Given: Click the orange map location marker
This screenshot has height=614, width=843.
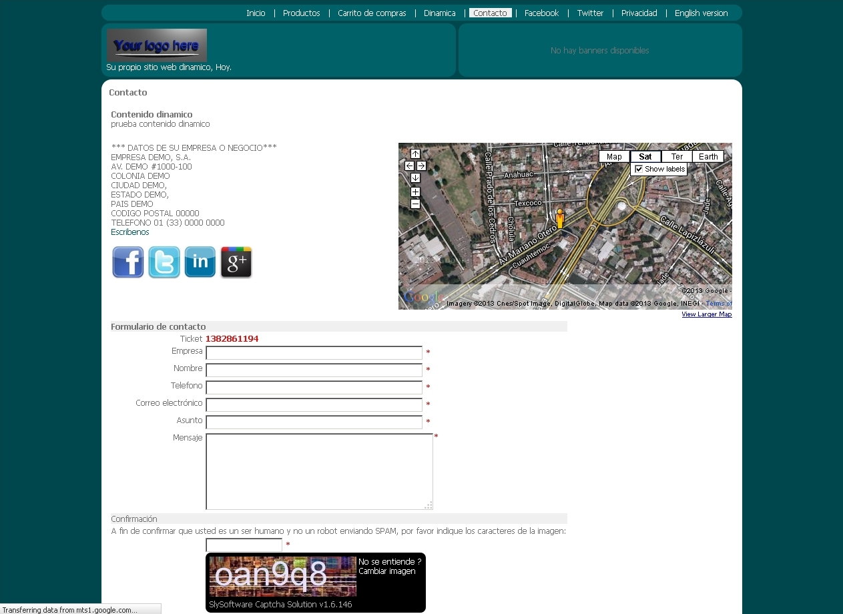Looking at the screenshot, I should click(x=560, y=218).
